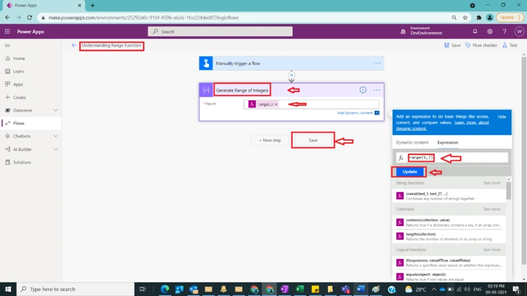
Task: Open Microsoft Edge from the taskbar
Action: click(165, 289)
